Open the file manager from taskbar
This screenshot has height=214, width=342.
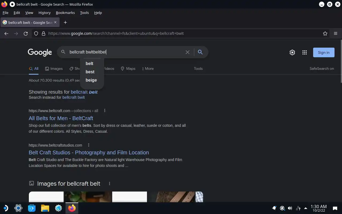point(45,208)
